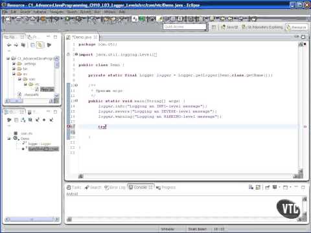Click outline bottom horizontal scrollbar
The image size is (311, 233).
tap(32, 219)
